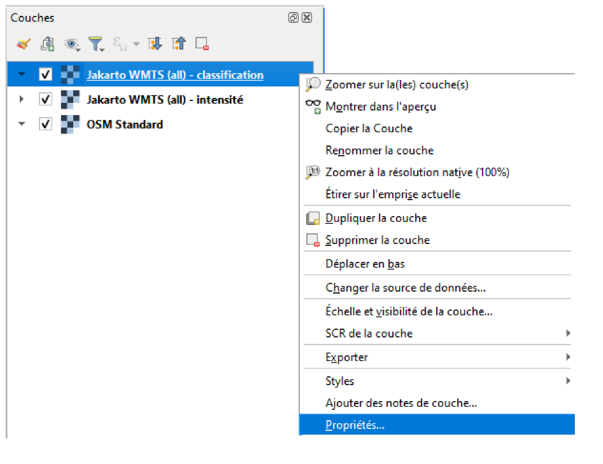
Task: Choose Zoomer sur la(les) couche(s)
Action: (x=397, y=85)
